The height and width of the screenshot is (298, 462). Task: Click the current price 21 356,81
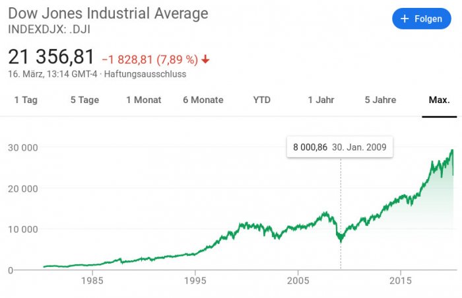coord(51,57)
